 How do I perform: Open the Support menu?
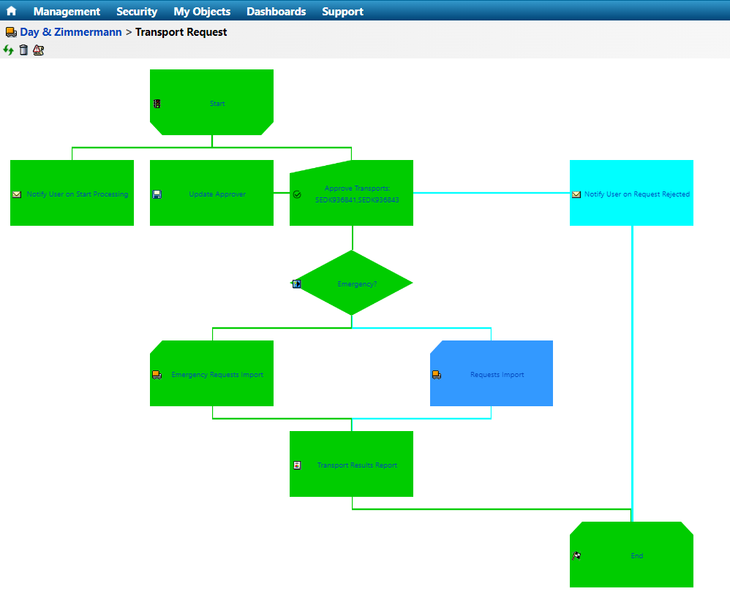(x=342, y=11)
